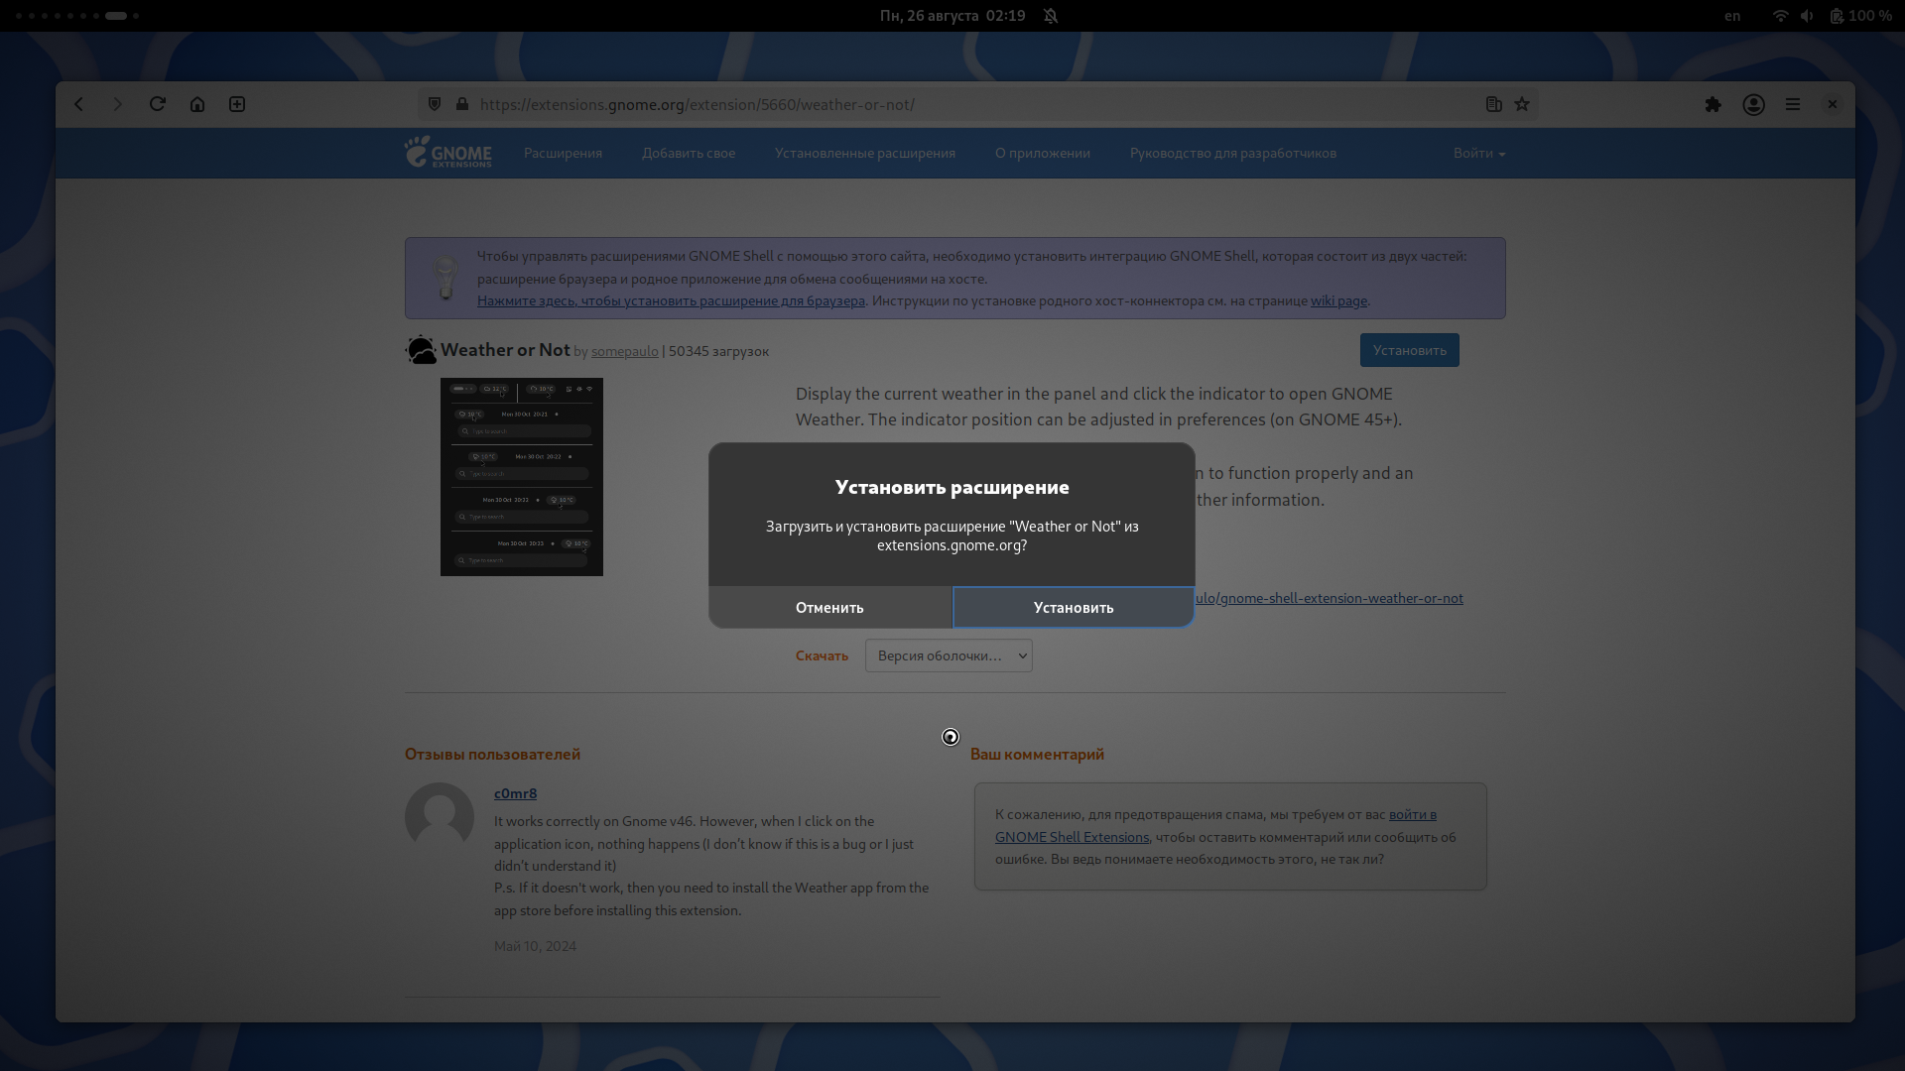Image resolution: width=1905 pixels, height=1071 pixels.
Task: Click войти в GNOME Shell Extensions link
Action: (x=1215, y=826)
